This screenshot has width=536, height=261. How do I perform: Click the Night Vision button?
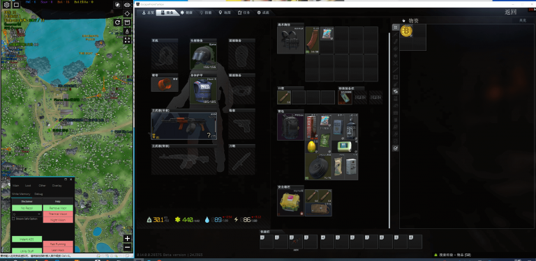[x=58, y=220]
